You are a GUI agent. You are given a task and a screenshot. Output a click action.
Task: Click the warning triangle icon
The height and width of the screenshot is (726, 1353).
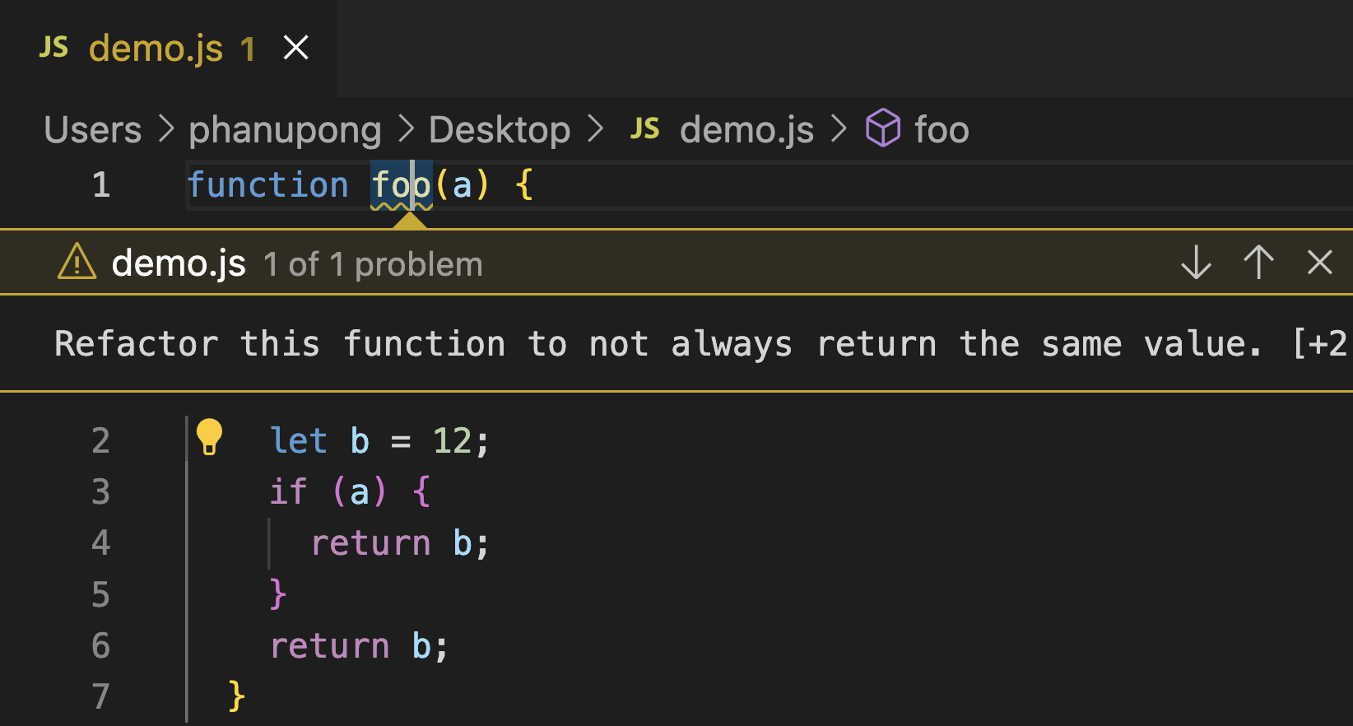pos(77,263)
